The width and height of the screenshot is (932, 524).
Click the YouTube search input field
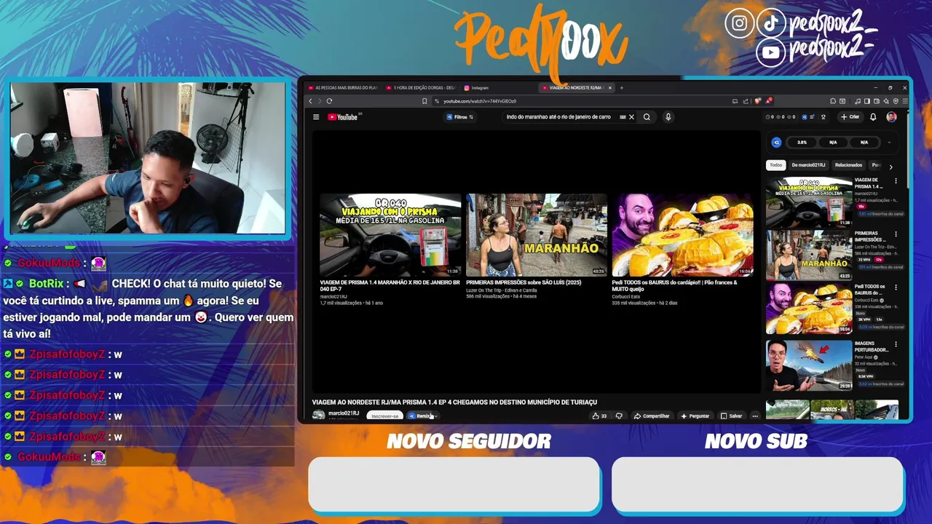point(559,117)
